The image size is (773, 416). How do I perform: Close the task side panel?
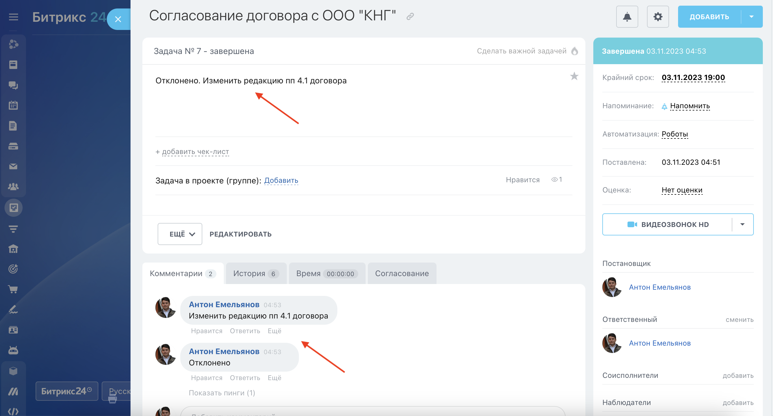118,19
